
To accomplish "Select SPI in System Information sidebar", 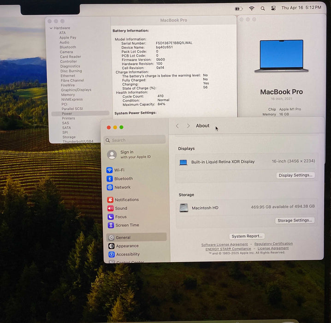I will pos(65,132).
